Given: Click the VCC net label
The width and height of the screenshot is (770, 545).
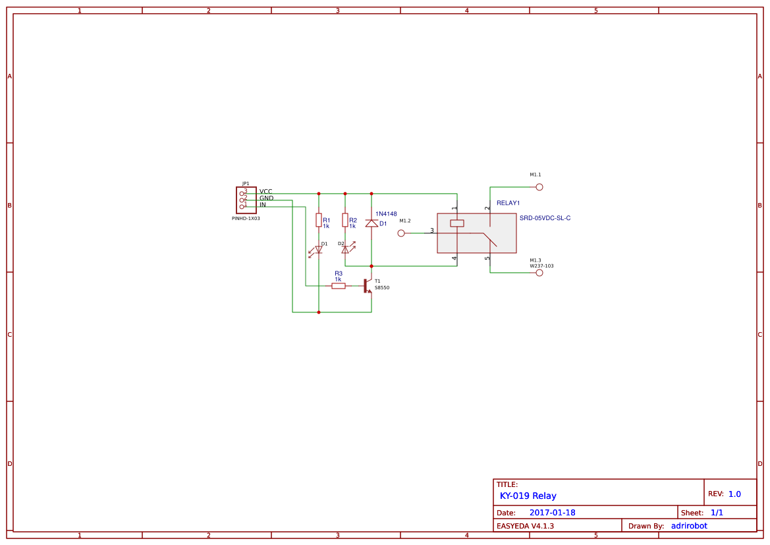Looking at the screenshot, I should pos(265,192).
